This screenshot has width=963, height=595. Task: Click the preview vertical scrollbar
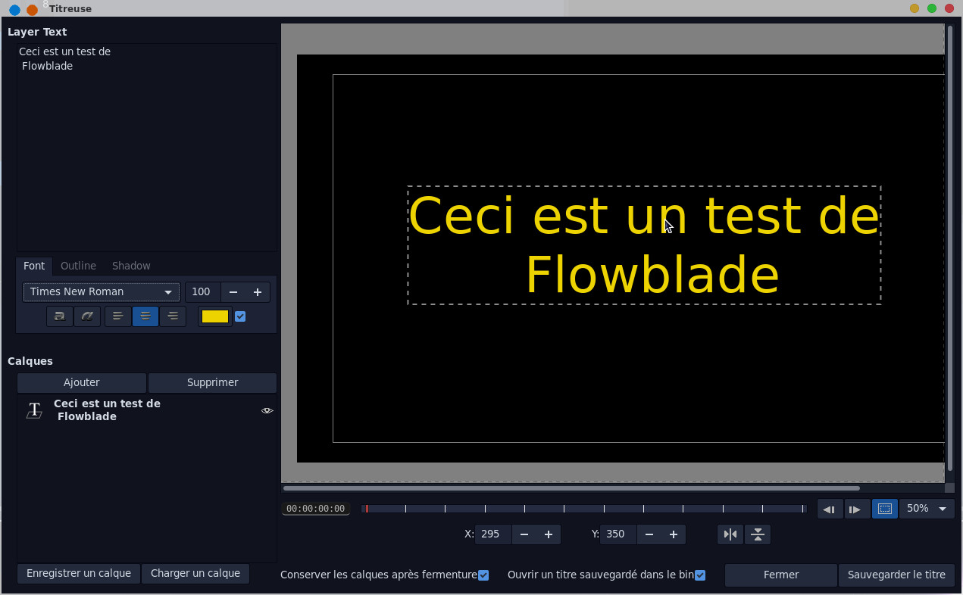(x=949, y=248)
